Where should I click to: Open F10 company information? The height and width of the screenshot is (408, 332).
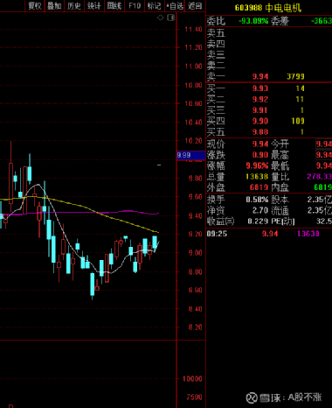[x=135, y=6]
